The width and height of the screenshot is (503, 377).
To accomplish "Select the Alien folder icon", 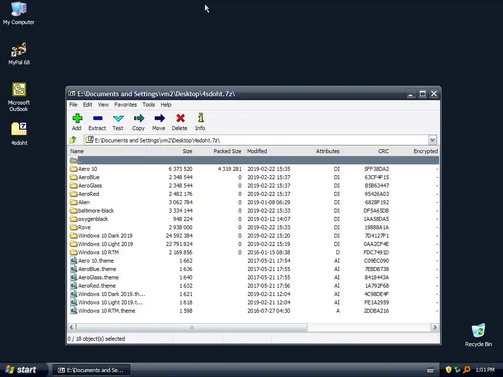I will click(74, 202).
